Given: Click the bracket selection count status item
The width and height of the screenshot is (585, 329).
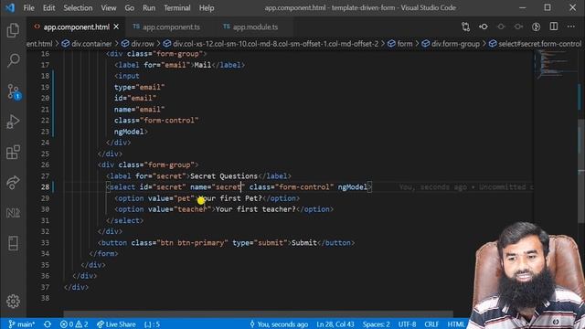Looking at the screenshot, I should (x=152, y=324).
